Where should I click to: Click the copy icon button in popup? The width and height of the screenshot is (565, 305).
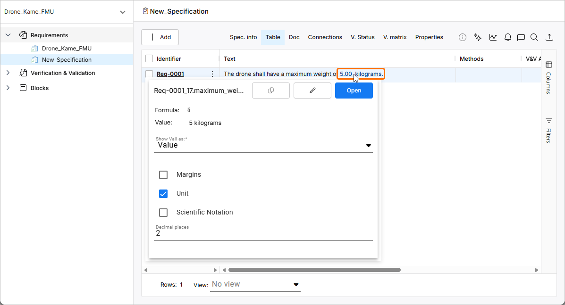(271, 91)
